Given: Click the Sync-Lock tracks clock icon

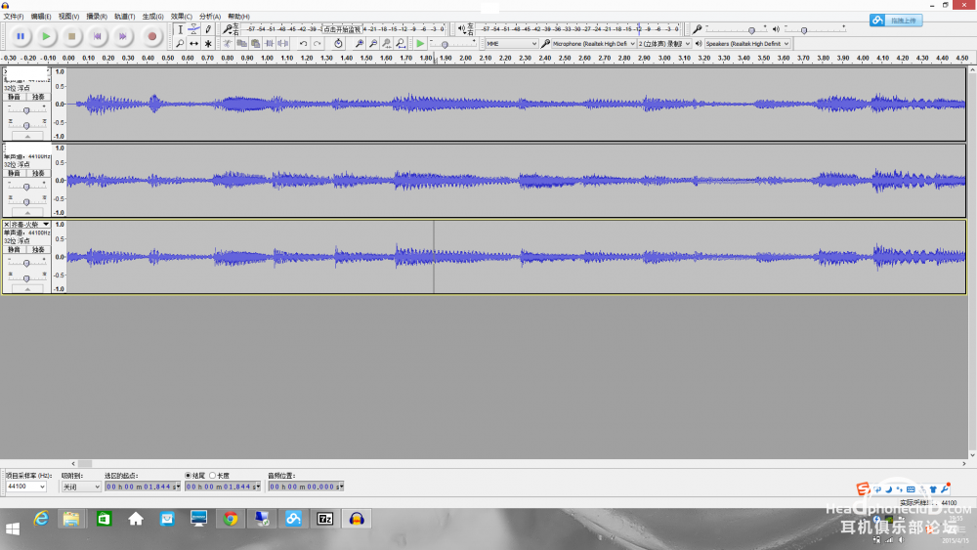Looking at the screenshot, I should 338,44.
